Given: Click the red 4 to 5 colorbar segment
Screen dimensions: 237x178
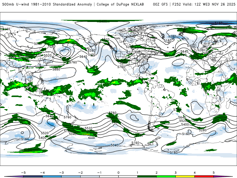Looking at the screenshot, I should click(x=204, y=177).
